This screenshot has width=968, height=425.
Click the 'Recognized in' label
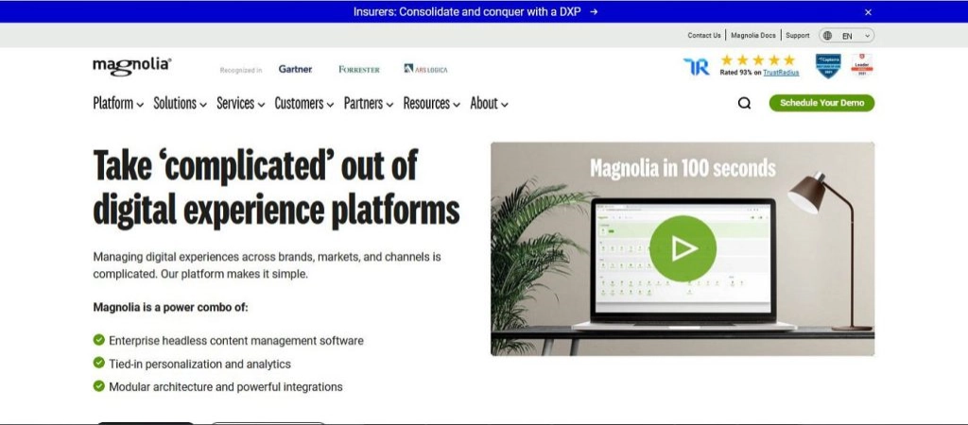(x=241, y=70)
